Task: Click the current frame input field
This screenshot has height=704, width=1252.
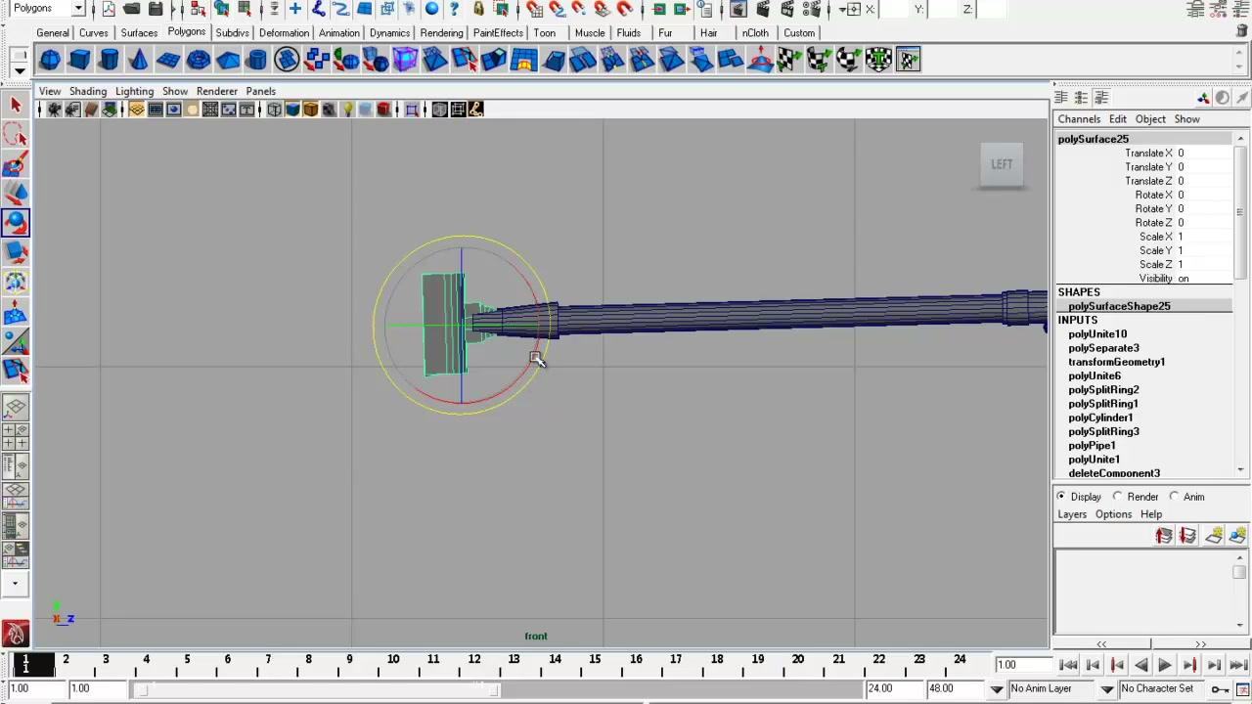Action: (1022, 665)
